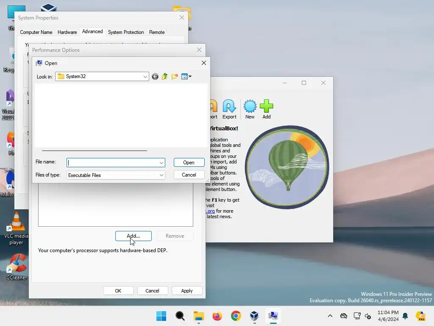Switch to VirtualBox taskbar icon
This screenshot has height=326, width=434.
254,316
